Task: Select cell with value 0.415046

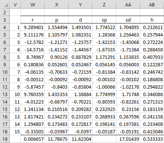Action: [x=152, y=131]
